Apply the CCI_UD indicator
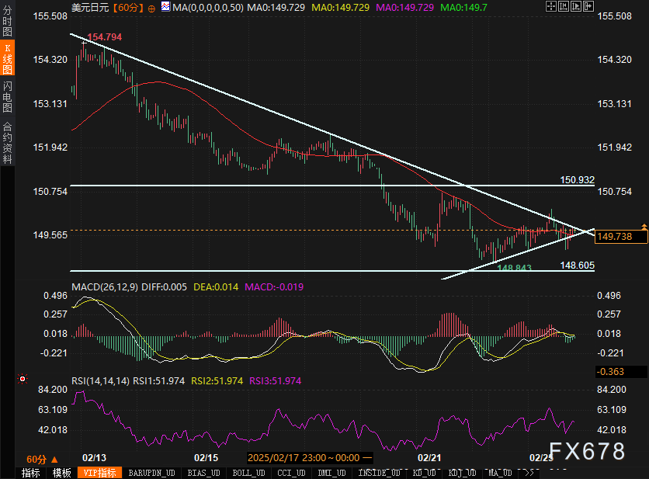 click(x=291, y=473)
